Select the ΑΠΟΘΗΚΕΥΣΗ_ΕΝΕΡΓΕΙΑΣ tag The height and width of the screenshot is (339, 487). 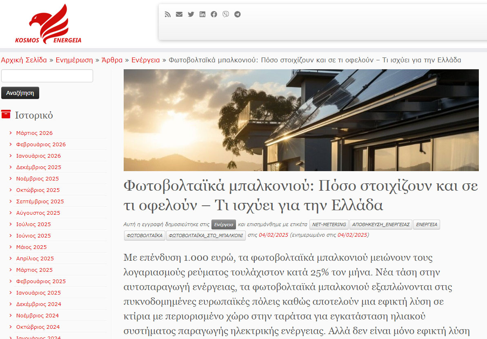click(380, 225)
